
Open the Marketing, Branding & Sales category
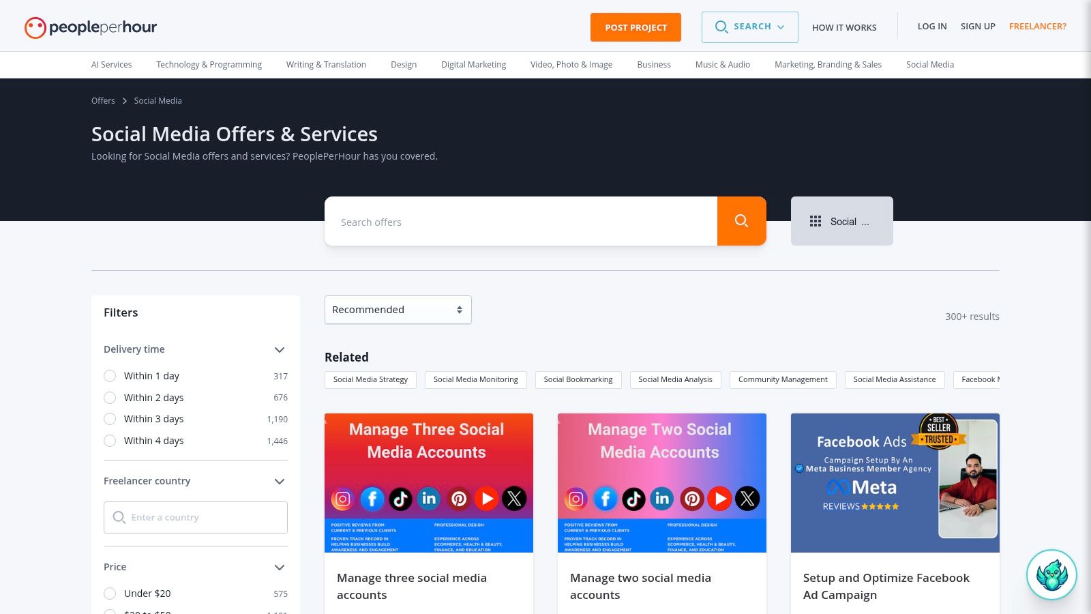pyautogui.click(x=828, y=65)
